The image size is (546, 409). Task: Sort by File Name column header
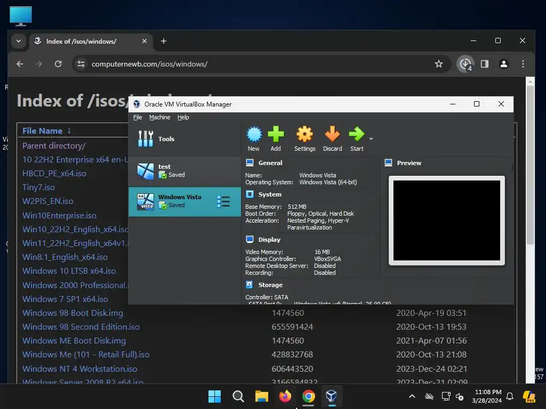click(x=47, y=131)
